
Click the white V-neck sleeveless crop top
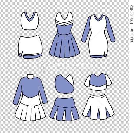coord(30,21)
